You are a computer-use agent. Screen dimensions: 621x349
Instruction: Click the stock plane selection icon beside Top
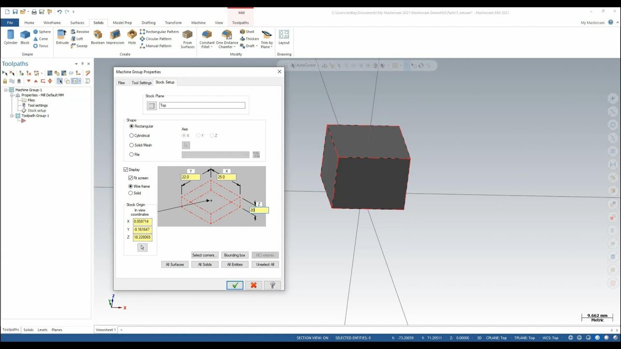point(151,106)
